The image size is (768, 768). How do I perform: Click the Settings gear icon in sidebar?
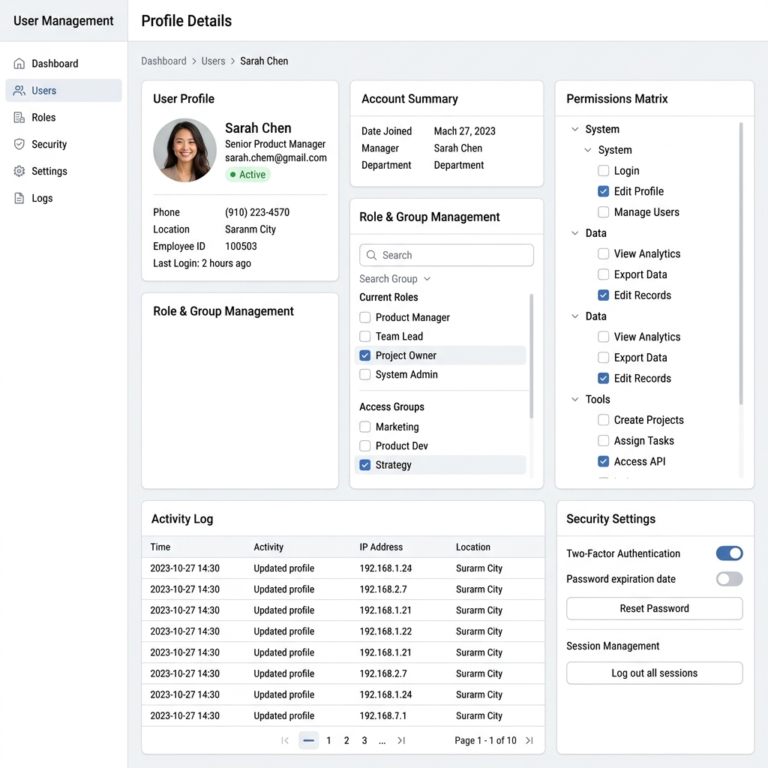[x=19, y=171]
